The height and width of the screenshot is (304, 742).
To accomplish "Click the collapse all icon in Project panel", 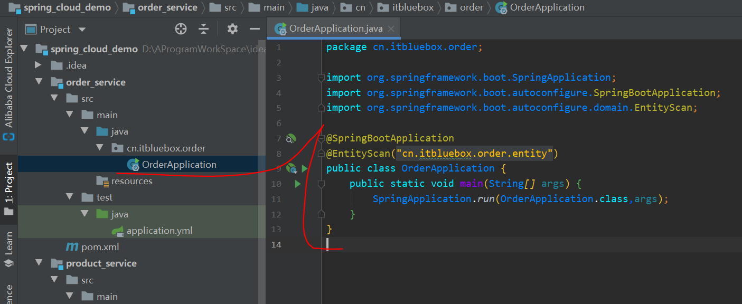I will [204, 29].
